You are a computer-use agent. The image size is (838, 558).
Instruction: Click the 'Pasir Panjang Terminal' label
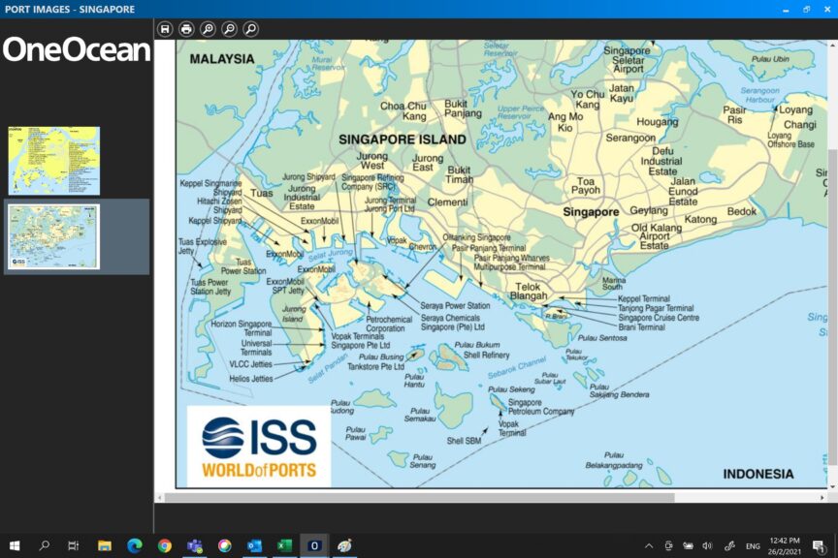click(489, 248)
